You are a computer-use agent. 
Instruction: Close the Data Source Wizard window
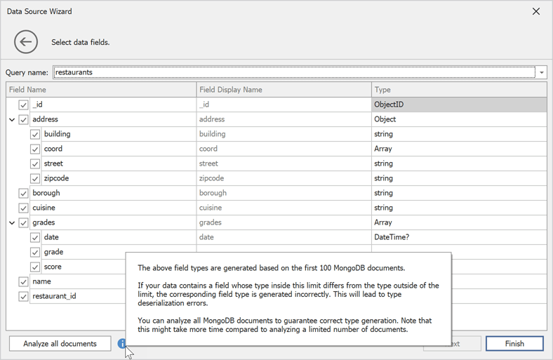click(x=536, y=12)
